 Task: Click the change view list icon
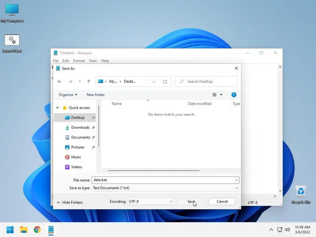point(214,95)
